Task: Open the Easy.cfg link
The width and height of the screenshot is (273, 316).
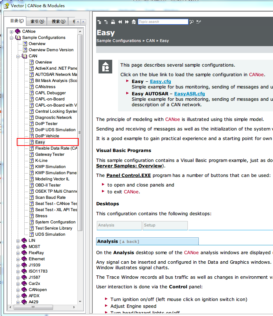Action: (160, 81)
